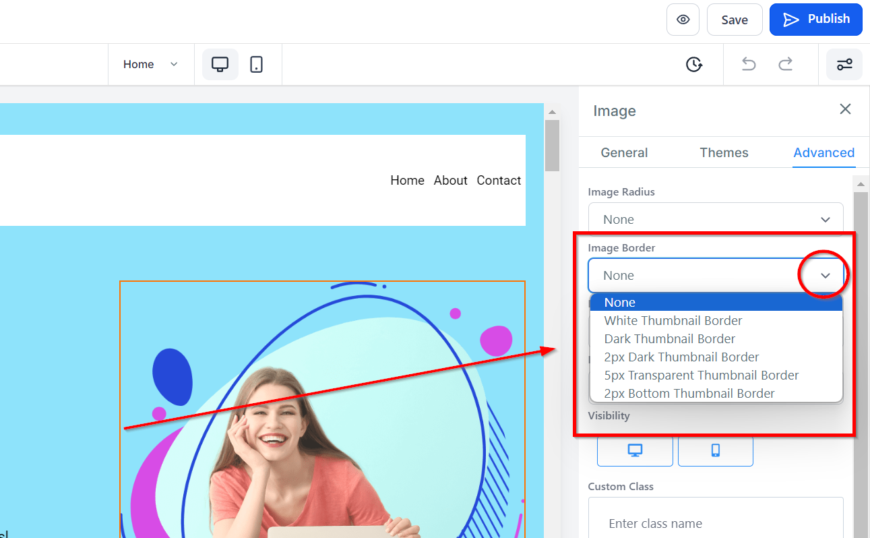Click the Custom Class input field
This screenshot has width=870, height=538.
coord(716,519)
